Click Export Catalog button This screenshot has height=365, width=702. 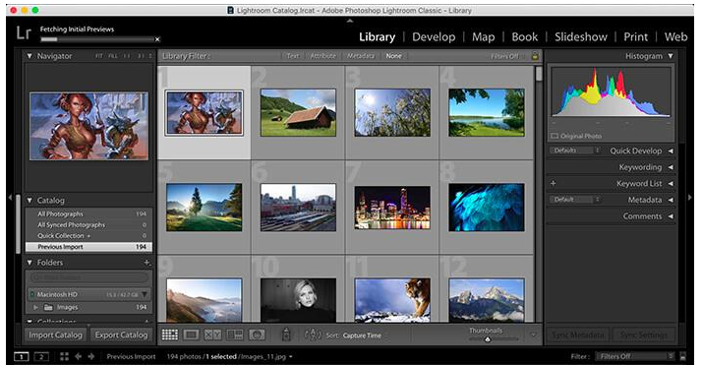(121, 335)
